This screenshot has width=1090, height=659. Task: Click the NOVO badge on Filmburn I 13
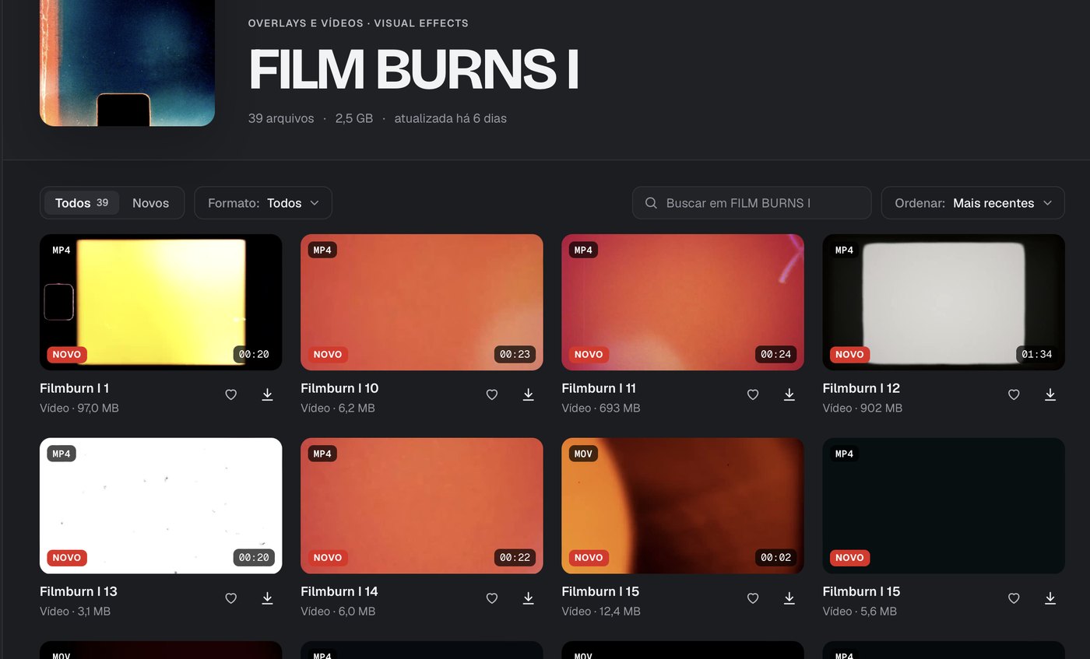(x=67, y=558)
